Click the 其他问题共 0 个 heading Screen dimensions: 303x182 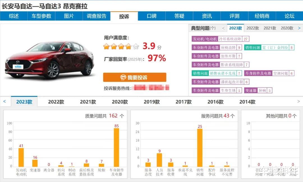click(x=281, y=116)
